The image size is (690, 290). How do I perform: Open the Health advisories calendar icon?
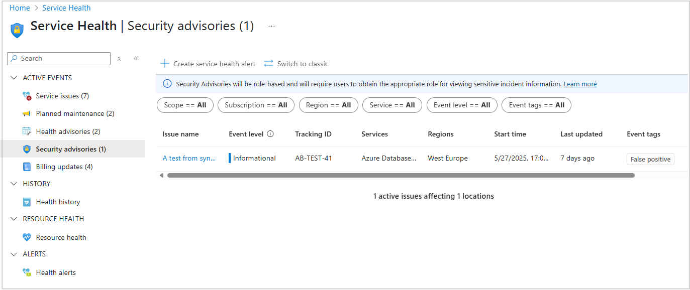[x=27, y=131]
